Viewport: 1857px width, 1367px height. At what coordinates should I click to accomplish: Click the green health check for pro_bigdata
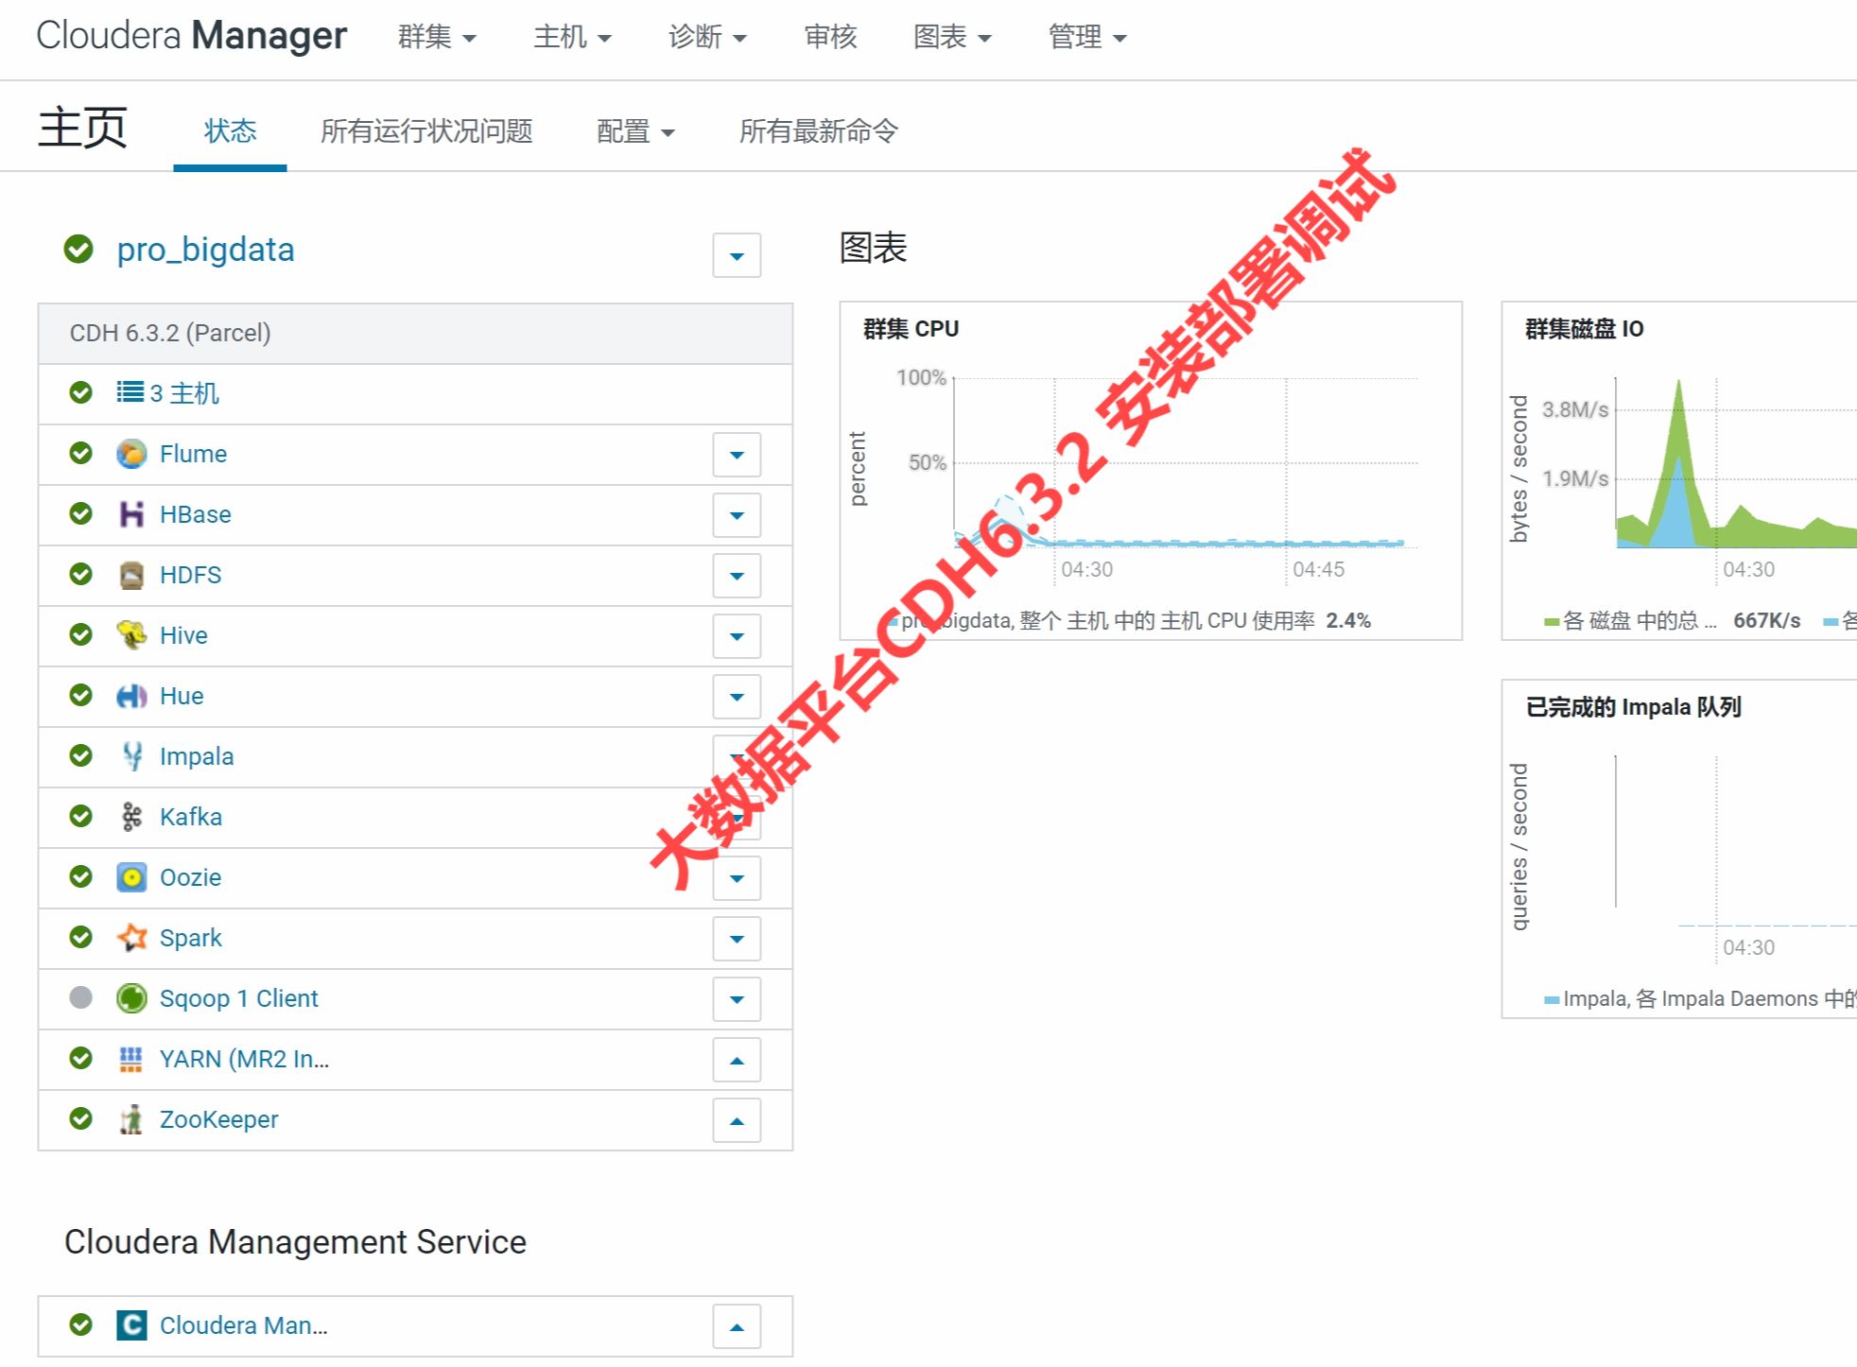pos(78,250)
